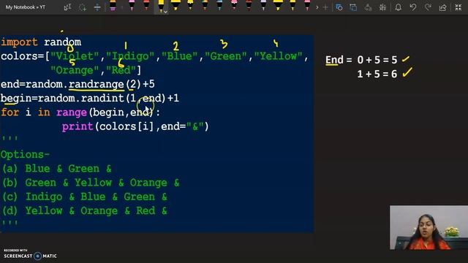Click the Ink Replay icon
Screen dimensions: 468x263
point(368,7)
